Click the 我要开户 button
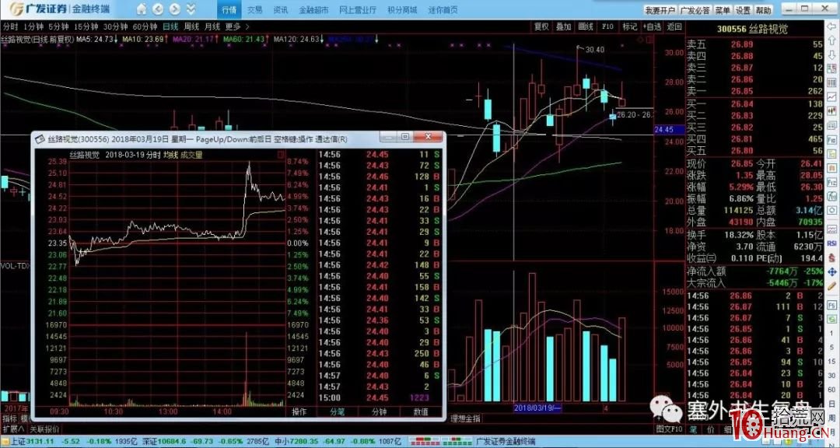The height and width of the screenshot is (448, 840). 660,10
